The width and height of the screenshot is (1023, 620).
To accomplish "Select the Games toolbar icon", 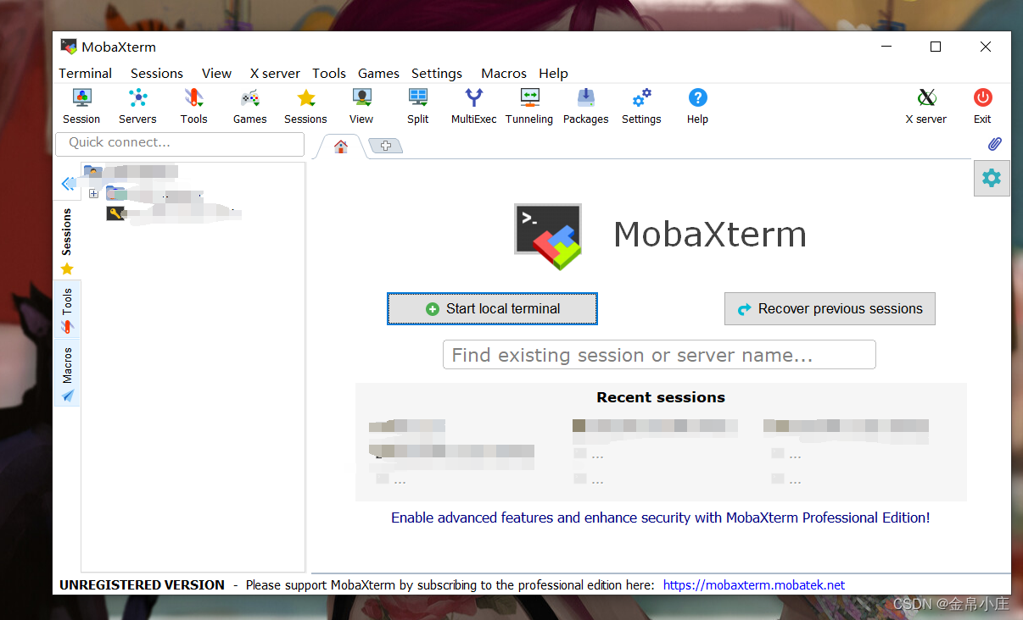I will [x=250, y=106].
